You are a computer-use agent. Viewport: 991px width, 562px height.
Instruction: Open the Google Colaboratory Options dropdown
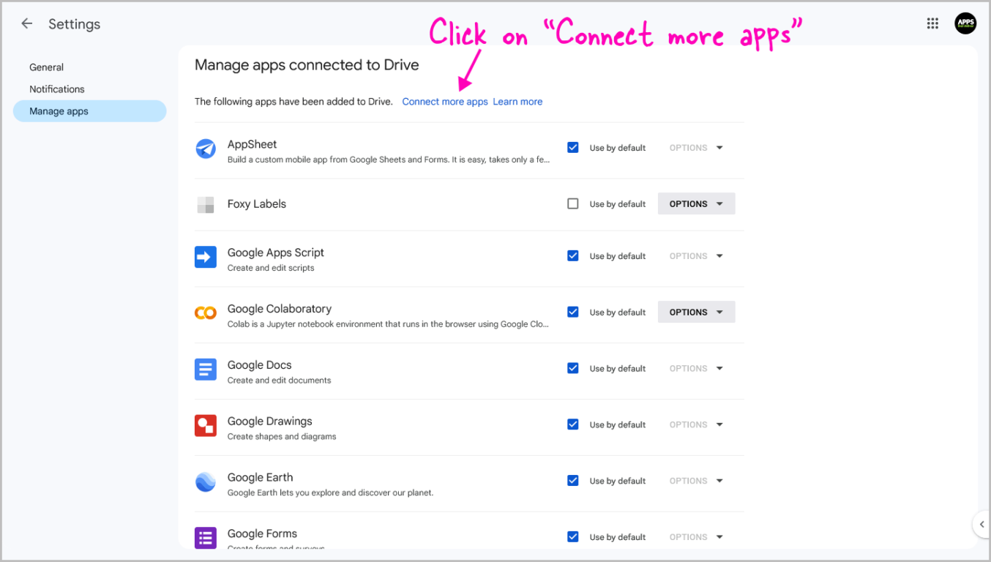pos(696,312)
